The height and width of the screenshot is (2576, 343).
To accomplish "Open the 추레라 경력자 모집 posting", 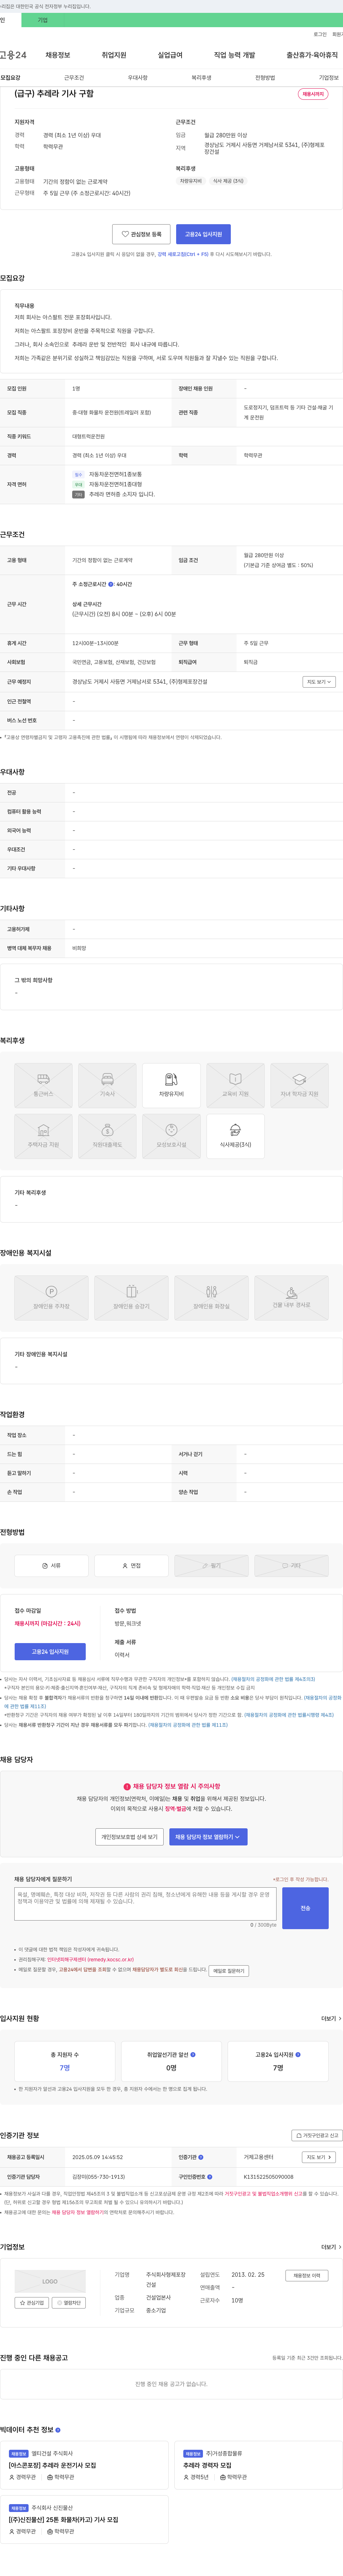I will tap(207, 2466).
